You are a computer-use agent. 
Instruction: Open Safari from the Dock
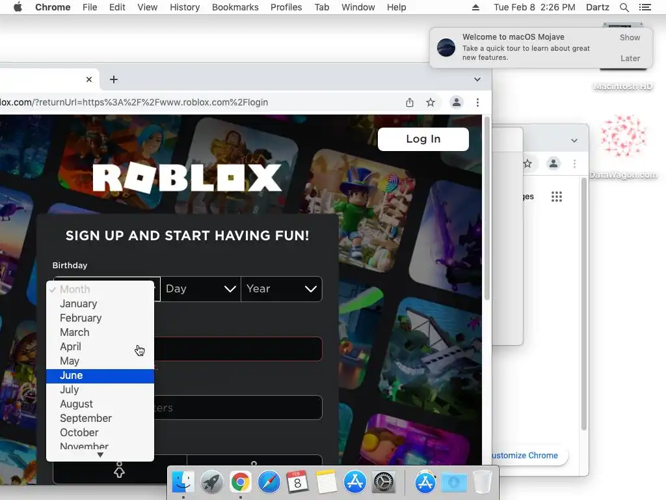[269, 482]
